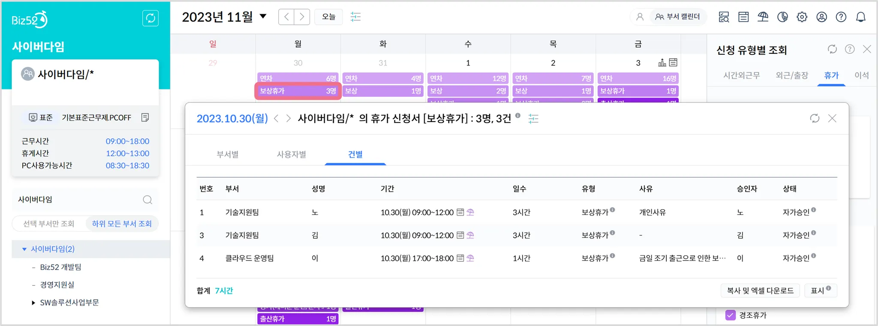Select 경영지원실 in the department tree
The image size is (878, 326).
pos(57,285)
